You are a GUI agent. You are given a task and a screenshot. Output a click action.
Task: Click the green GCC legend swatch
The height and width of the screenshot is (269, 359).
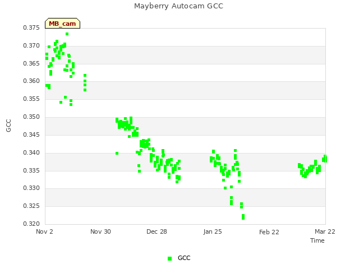(169, 258)
